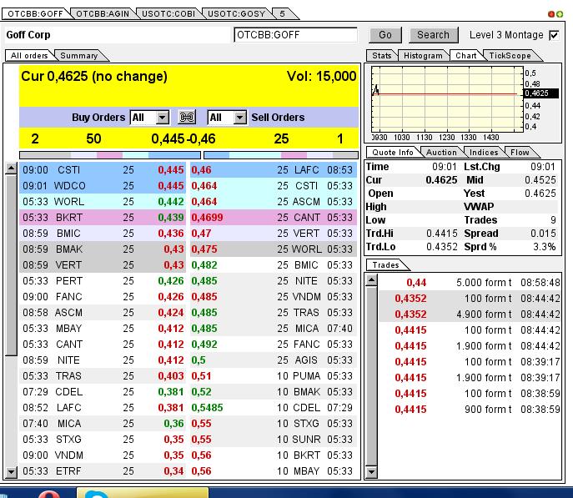Click the Go button
Image resolution: width=573 pixels, height=498 pixels.
385,35
